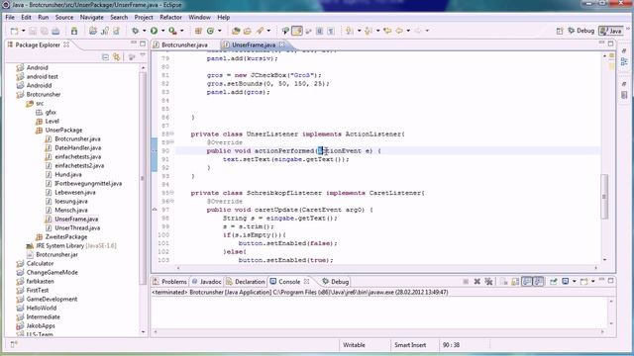Open the Back navigation history dropdown
The width and height of the screenshot is (634, 356).
408,31
